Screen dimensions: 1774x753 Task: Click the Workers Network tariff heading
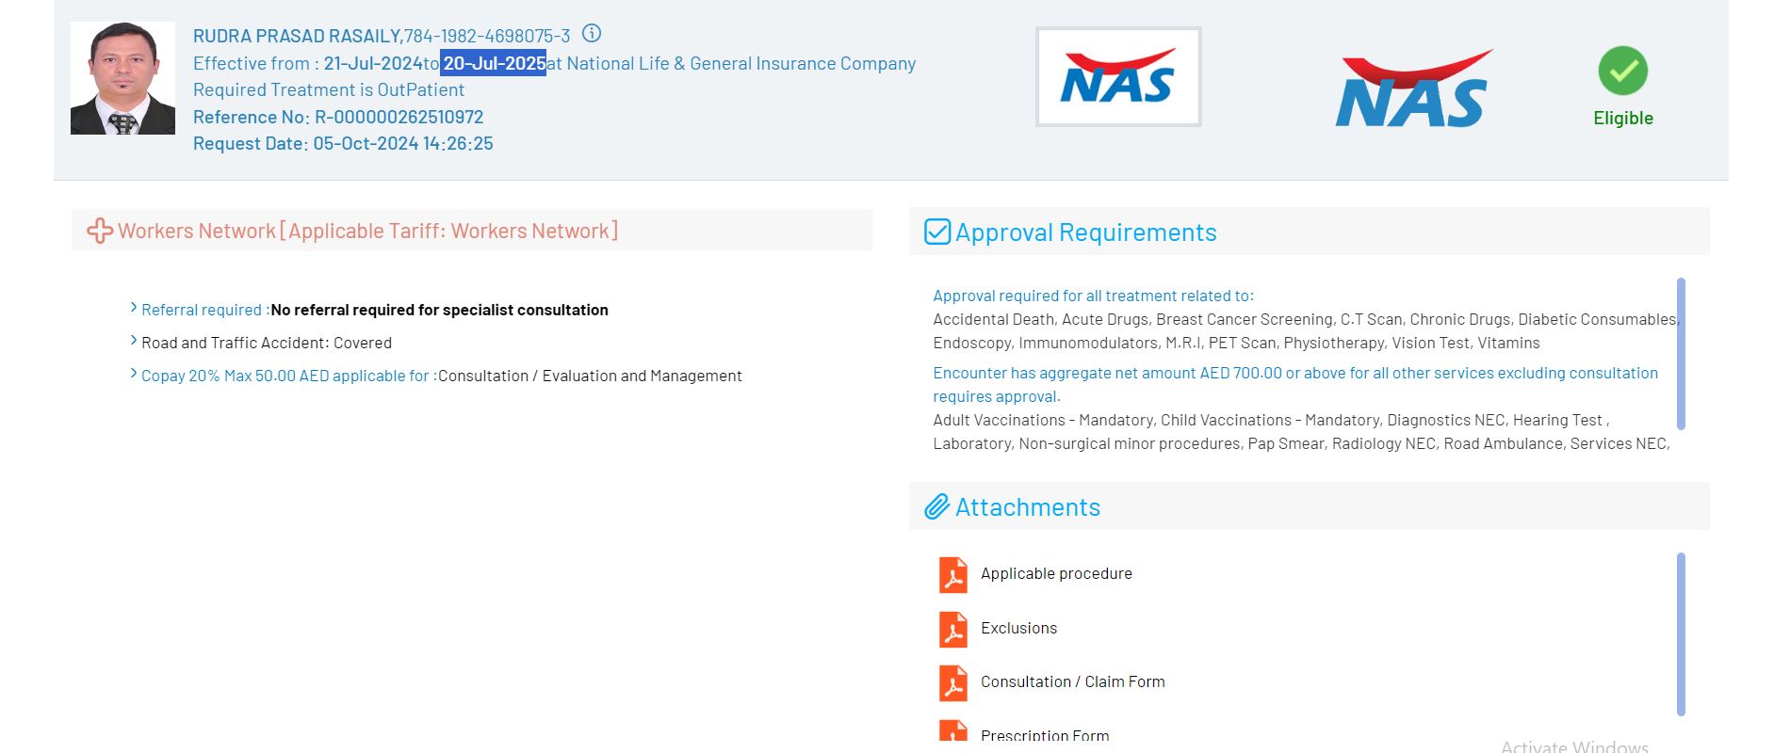pos(368,231)
